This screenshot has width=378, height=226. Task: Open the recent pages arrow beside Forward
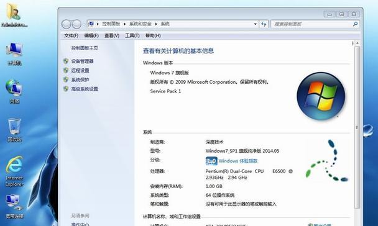83,24
